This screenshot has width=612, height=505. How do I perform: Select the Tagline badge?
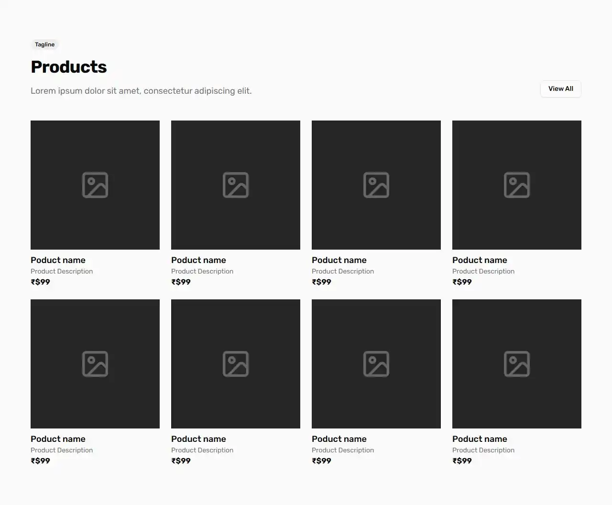click(44, 44)
